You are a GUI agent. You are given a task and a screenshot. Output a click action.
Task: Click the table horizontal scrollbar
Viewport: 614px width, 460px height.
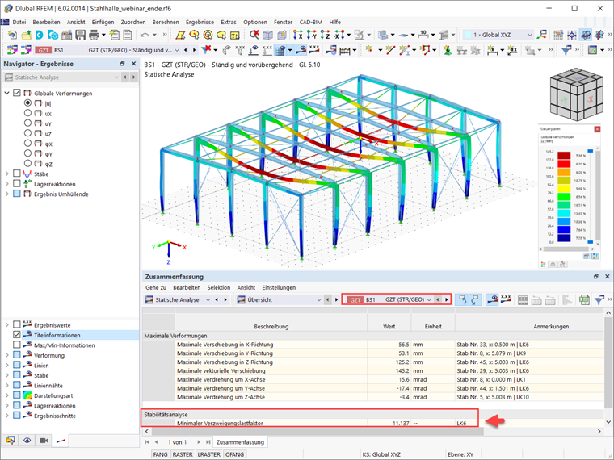point(318,431)
